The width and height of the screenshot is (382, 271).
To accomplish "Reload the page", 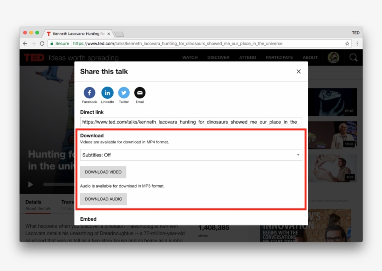I will tap(42, 44).
